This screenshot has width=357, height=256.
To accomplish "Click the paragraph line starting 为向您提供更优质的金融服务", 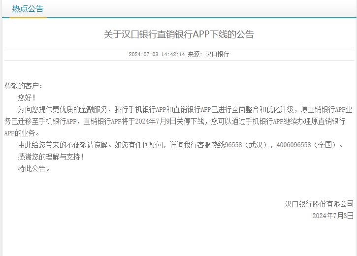I will 185,109.
